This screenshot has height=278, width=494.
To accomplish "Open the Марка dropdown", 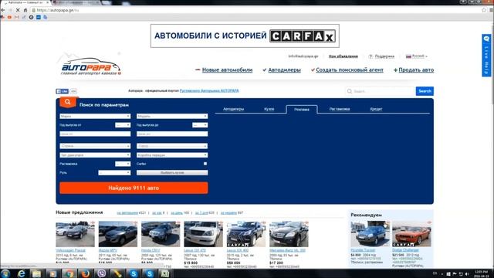I will pos(95,117).
